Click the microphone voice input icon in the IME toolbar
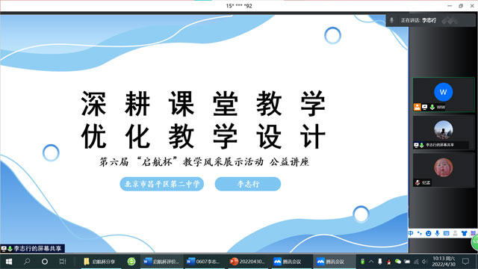This screenshot has width=478, height=269. [437, 233]
